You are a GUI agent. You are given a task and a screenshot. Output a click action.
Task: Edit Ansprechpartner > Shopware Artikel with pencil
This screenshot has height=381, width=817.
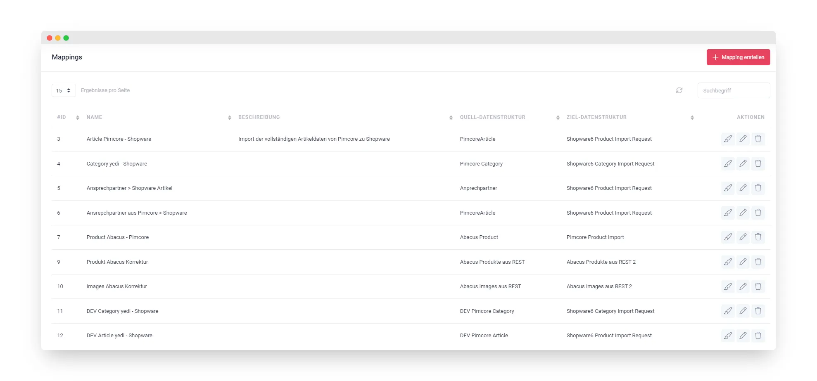point(743,188)
